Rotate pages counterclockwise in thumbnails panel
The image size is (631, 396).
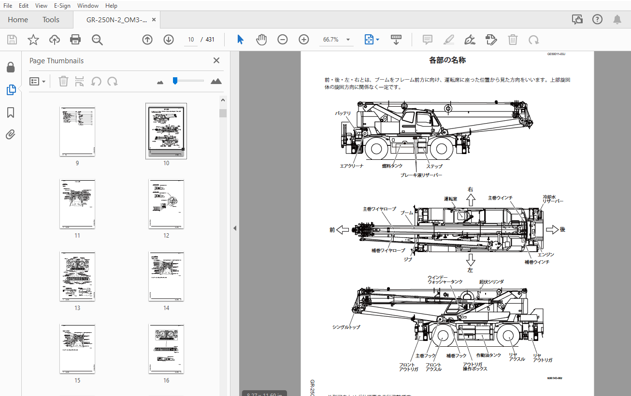(x=96, y=81)
